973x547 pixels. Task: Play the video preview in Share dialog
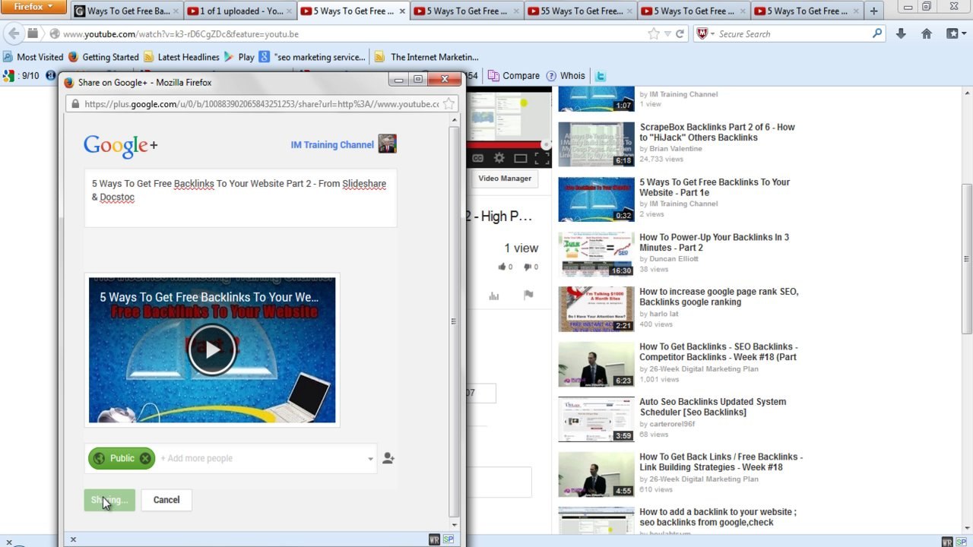(212, 349)
